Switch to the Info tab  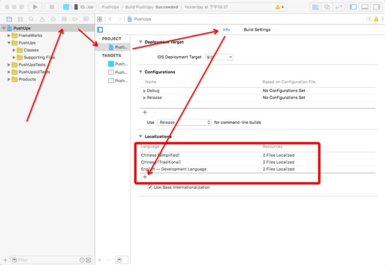click(x=226, y=30)
